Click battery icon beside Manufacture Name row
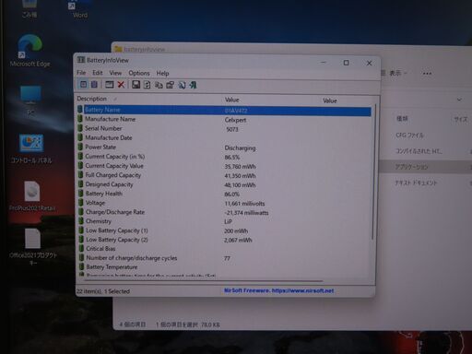 pos(80,119)
